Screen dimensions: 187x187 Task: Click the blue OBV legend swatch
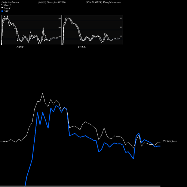(2, 11)
